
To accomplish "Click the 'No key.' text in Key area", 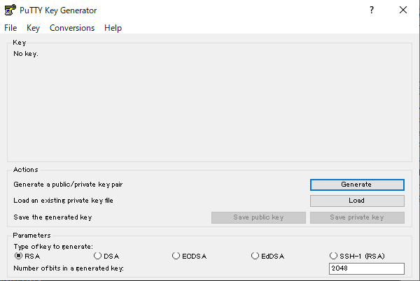I will click(x=26, y=54).
